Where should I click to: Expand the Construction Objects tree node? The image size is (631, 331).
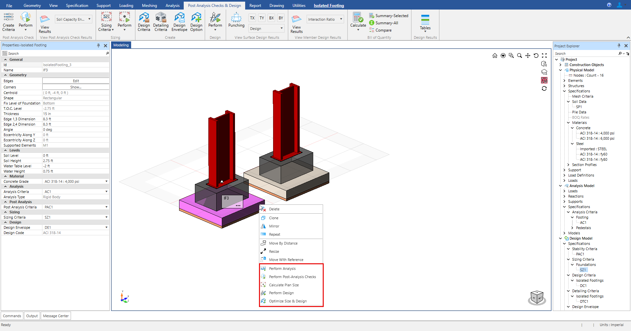point(560,65)
